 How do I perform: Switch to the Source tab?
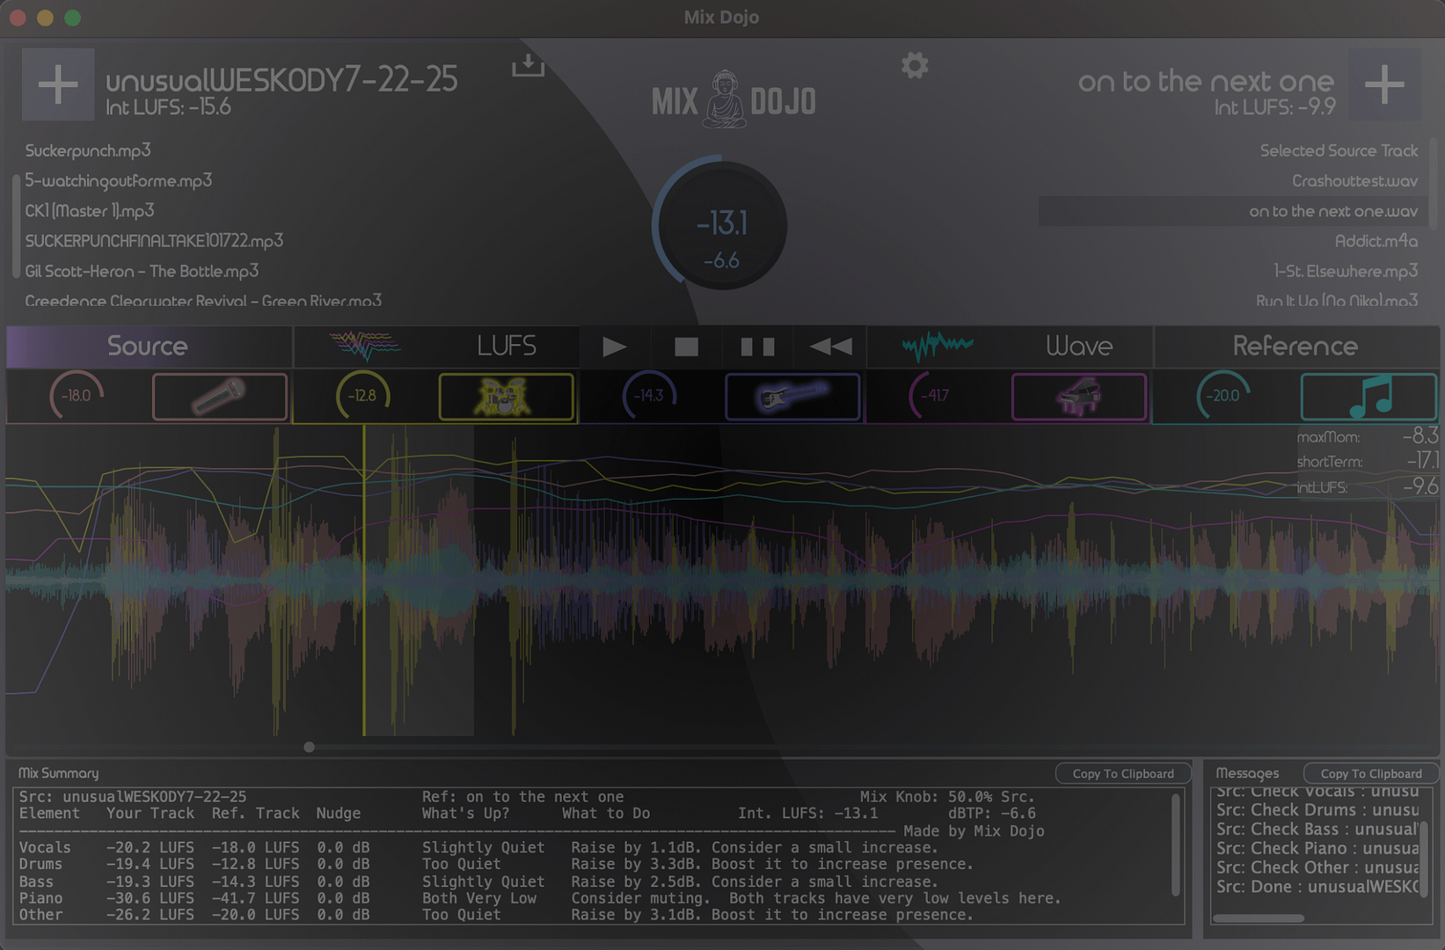[148, 347]
